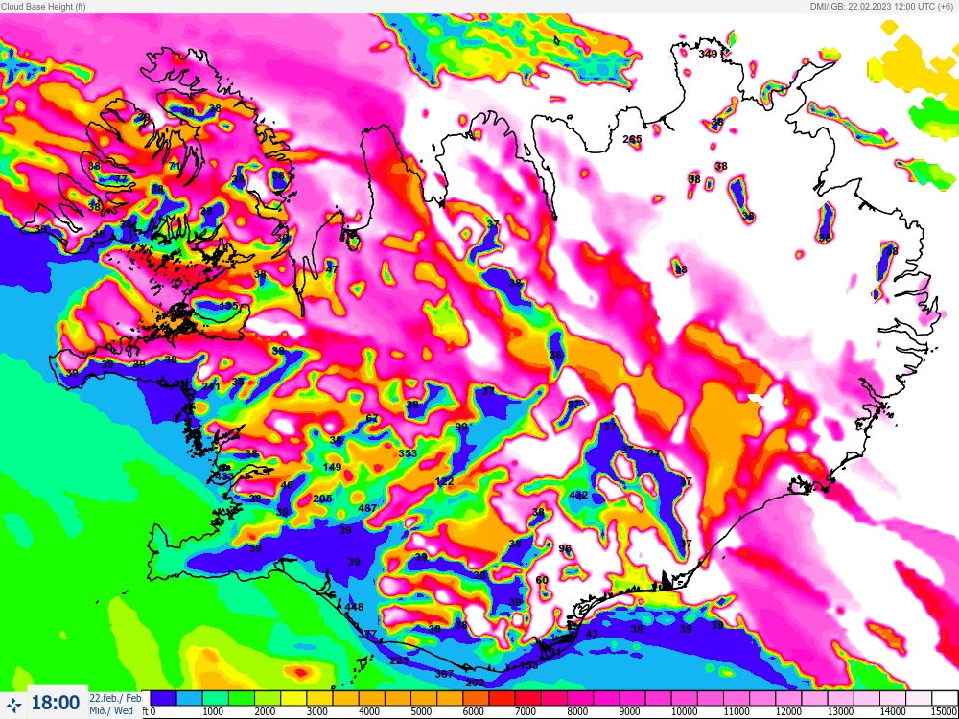The image size is (959, 719).
Task: Click the '221' cloud base value
Action: [399, 661]
